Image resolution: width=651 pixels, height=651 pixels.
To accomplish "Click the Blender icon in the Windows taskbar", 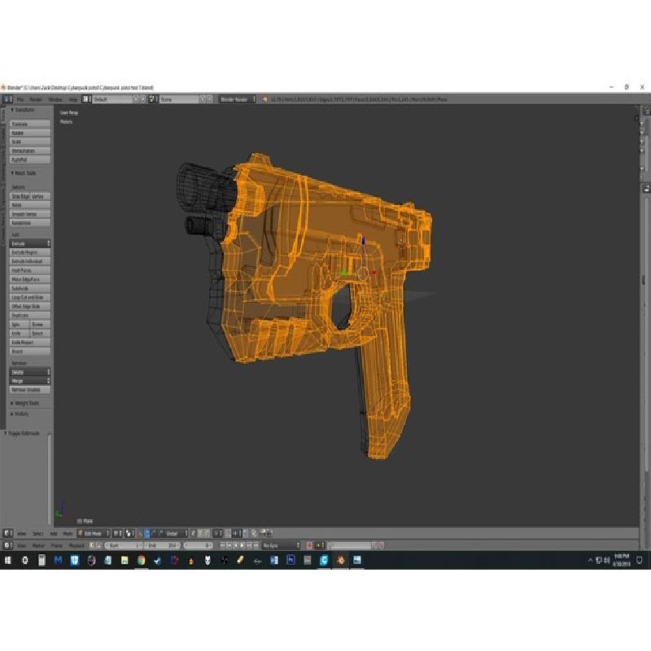I will coord(340,561).
